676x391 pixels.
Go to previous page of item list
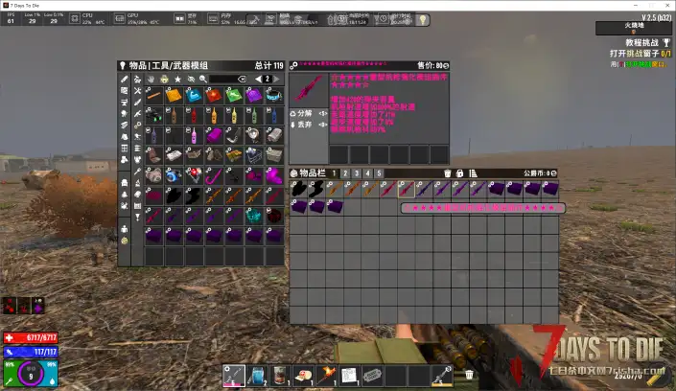[x=257, y=79]
